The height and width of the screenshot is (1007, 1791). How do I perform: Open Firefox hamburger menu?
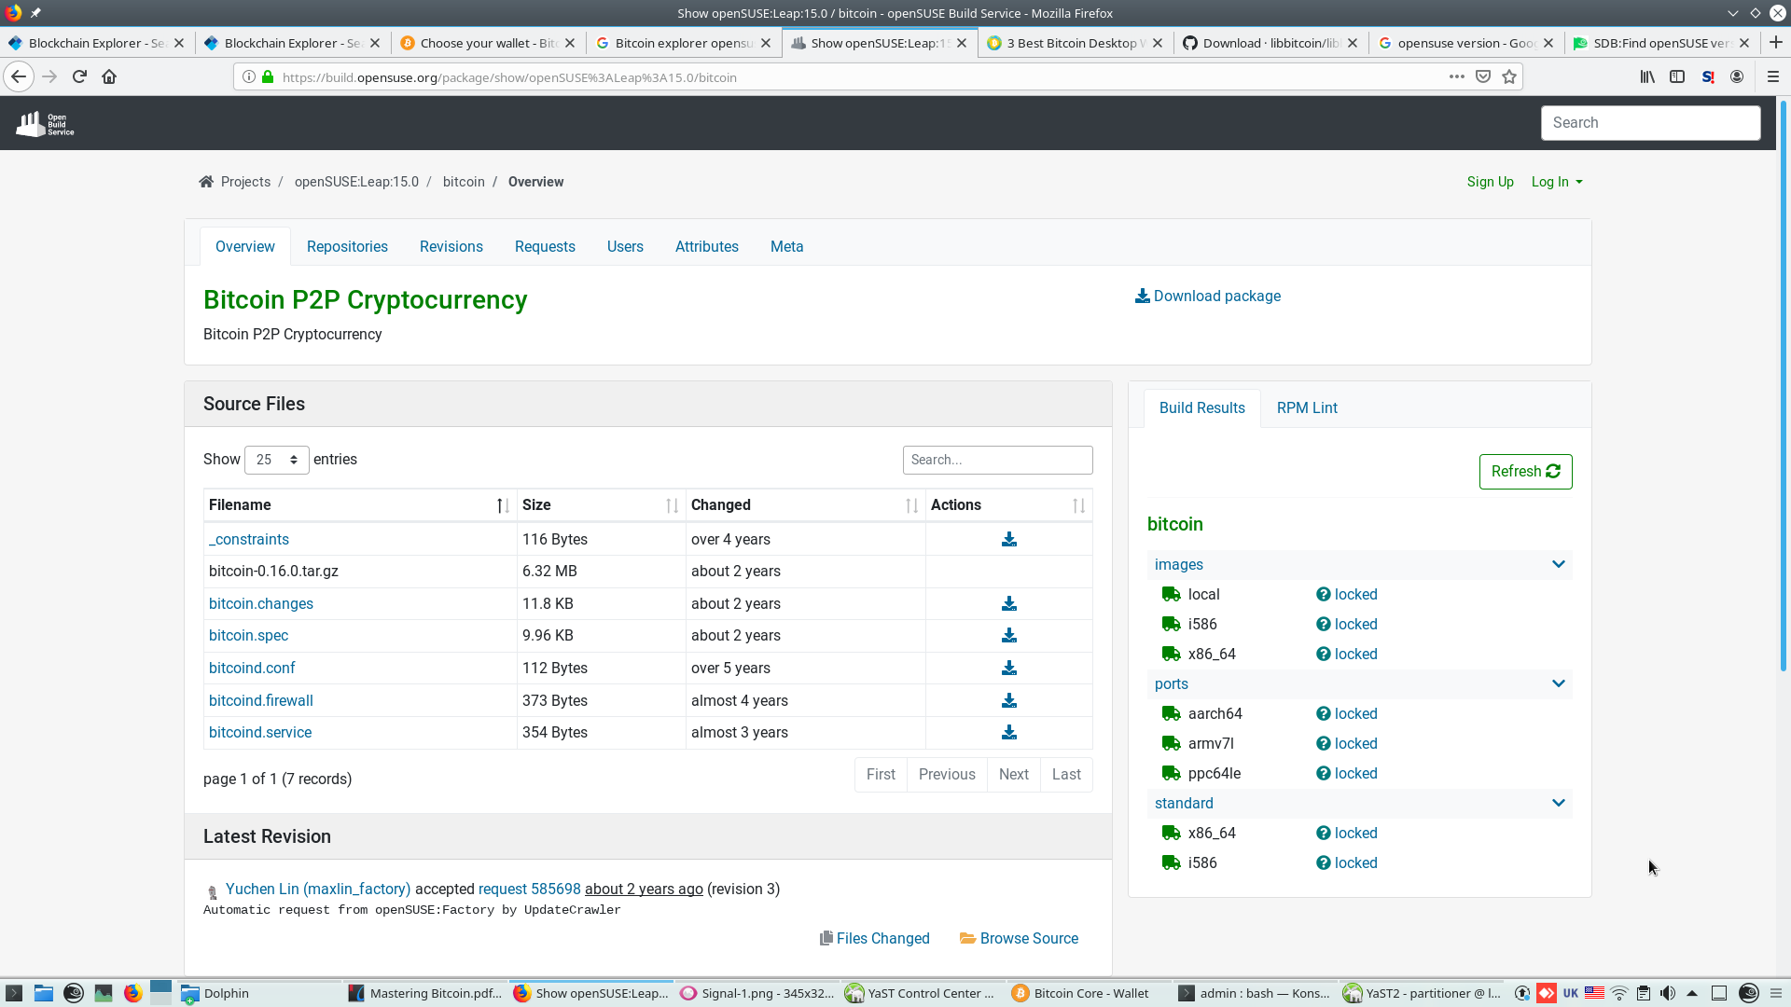pos(1773,77)
